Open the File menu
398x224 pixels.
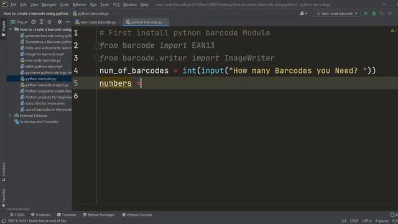coord(13,4)
